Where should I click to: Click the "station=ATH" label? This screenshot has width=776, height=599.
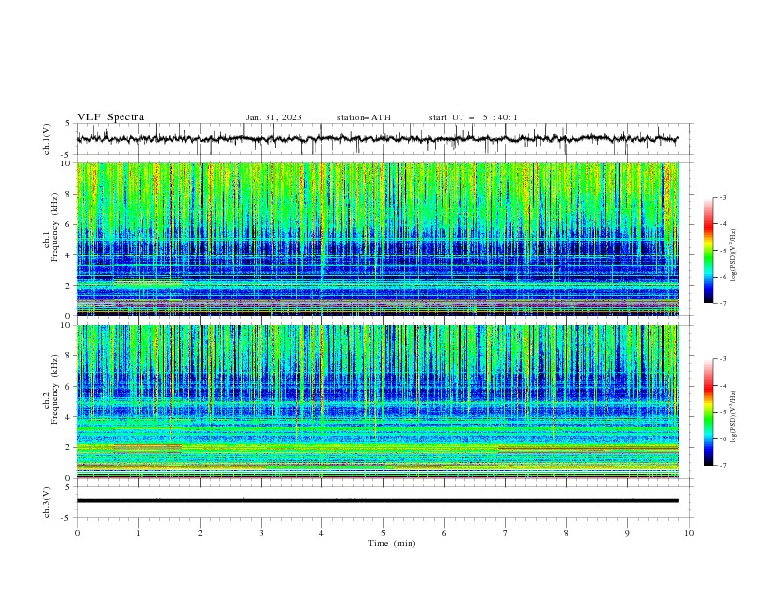point(364,117)
